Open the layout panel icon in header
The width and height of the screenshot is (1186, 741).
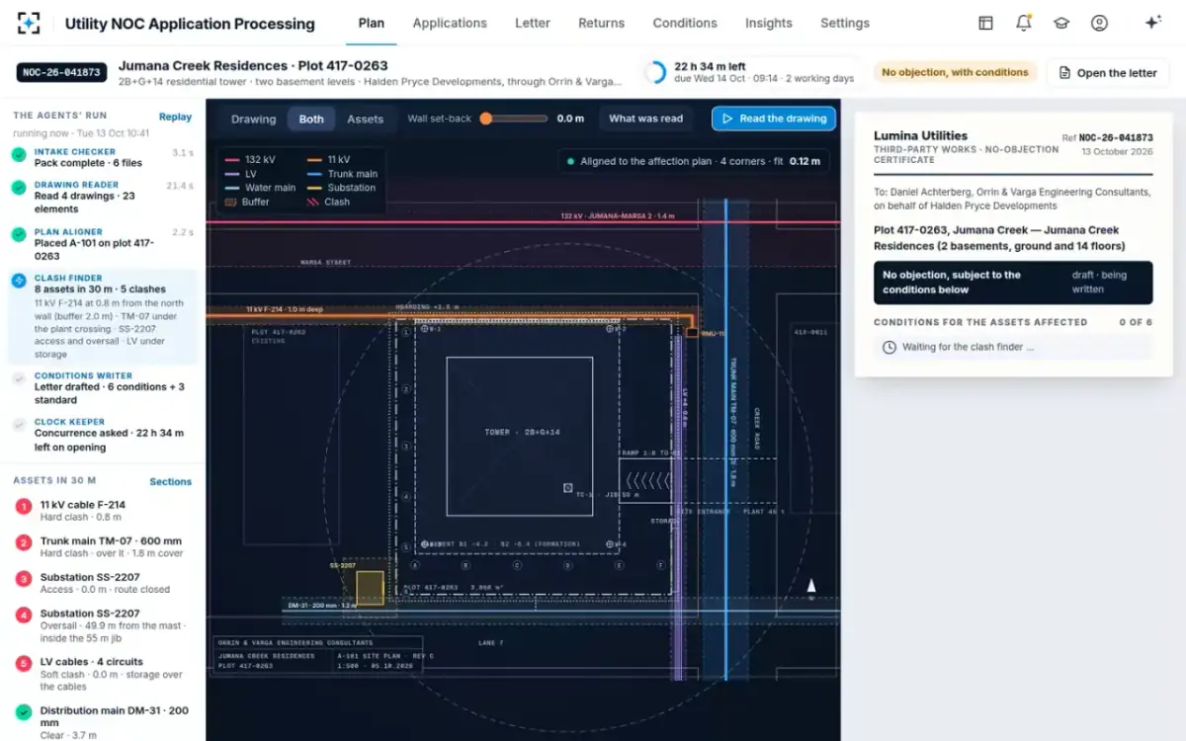(985, 23)
